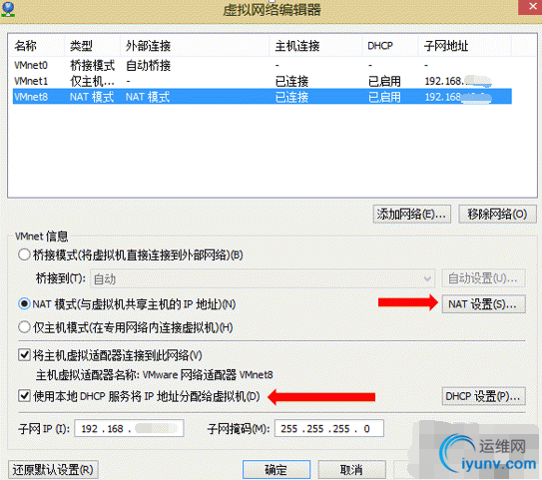This screenshot has height=480, width=542.
Task: Click the 还原默认设置(R) button
Action: [x=53, y=470]
